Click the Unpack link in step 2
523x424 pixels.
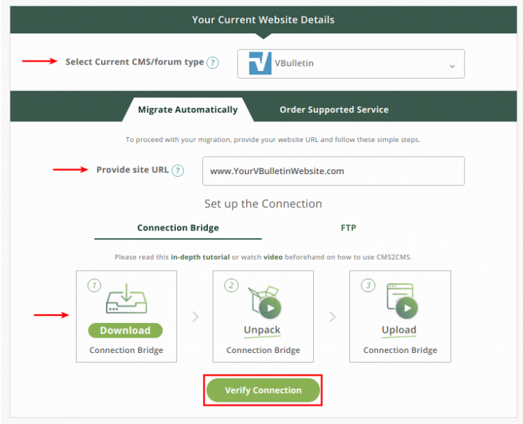coord(262,330)
